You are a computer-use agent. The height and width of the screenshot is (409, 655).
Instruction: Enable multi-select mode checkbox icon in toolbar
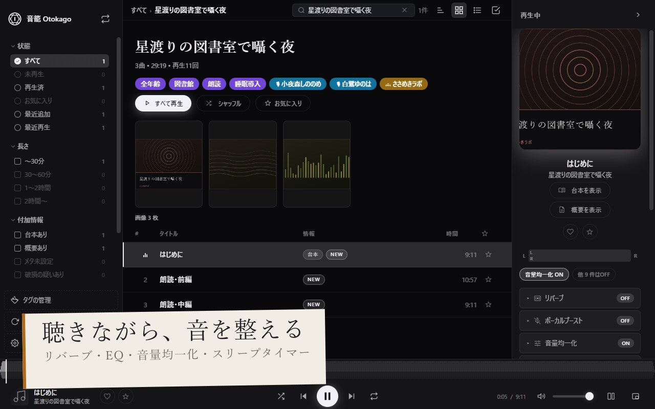click(496, 10)
